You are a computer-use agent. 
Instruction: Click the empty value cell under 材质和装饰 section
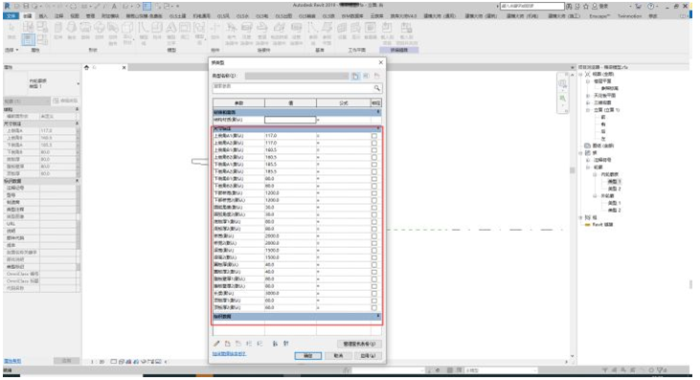pyautogui.click(x=290, y=120)
